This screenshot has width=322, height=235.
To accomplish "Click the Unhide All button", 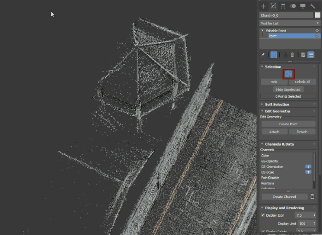I will coord(302,82).
